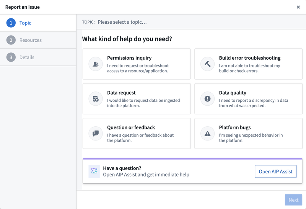Screen dimensions: 306x209
Task: Select the Platform bugs card title
Action: (x=235, y=127)
